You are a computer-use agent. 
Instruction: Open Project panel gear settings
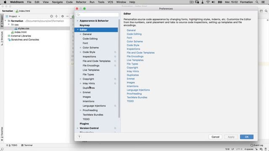[63, 16]
